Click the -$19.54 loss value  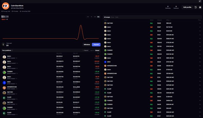click(x=97, y=62)
